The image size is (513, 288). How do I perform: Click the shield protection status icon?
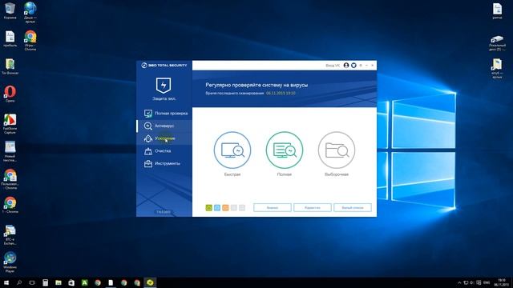point(164,86)
